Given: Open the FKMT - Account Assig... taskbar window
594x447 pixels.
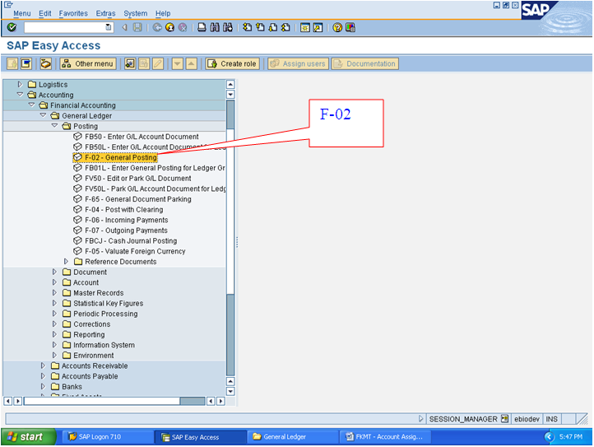Looking at the screenshot, I should click(x=385, y=437).
